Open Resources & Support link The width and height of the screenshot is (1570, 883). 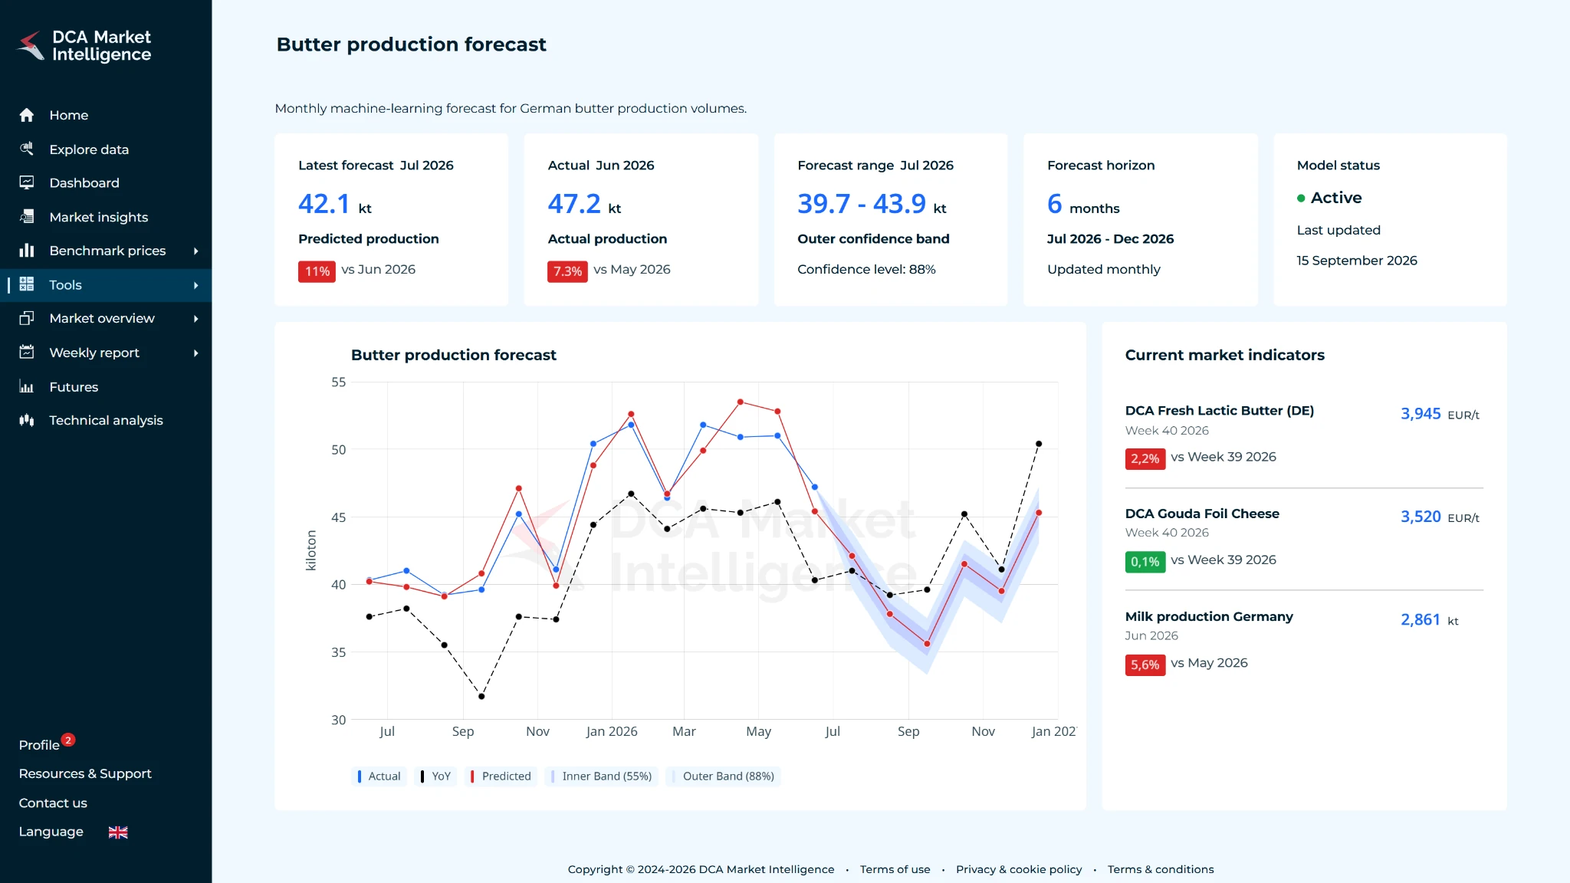(85, 773)
